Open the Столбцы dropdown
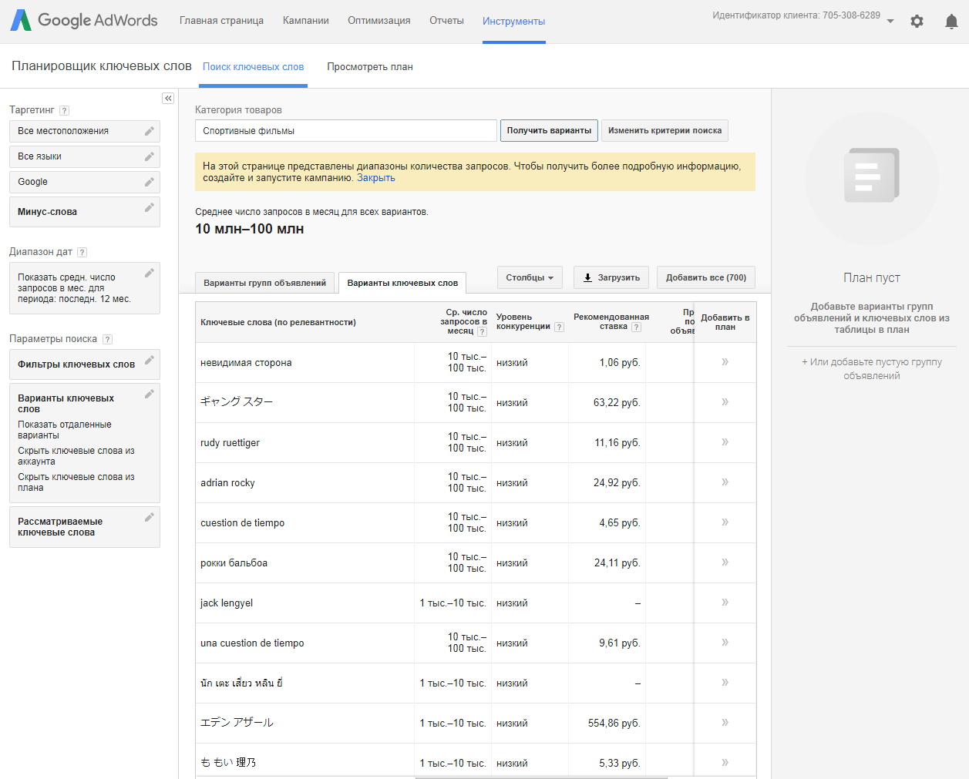 [x=529, y=277]
